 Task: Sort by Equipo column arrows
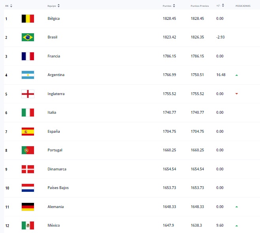pos(58,6)
